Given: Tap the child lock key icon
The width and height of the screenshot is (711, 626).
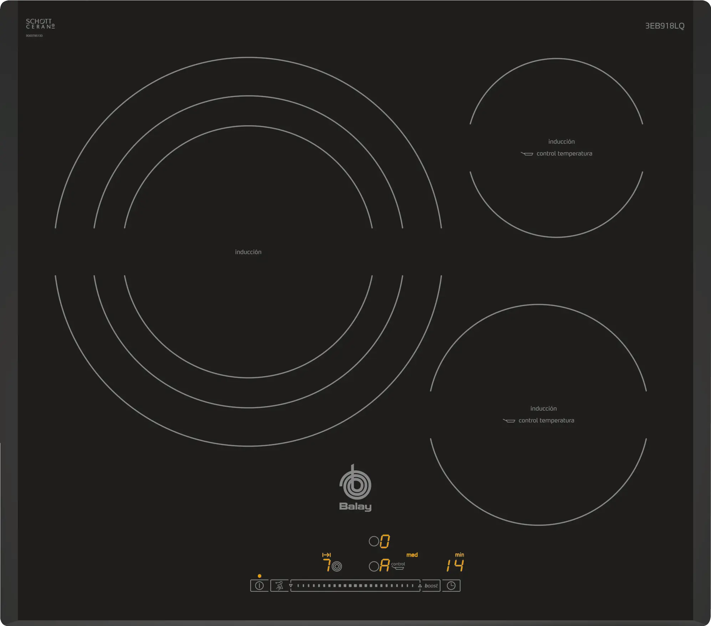Looking at the screenshot, I should click(279, 585).
